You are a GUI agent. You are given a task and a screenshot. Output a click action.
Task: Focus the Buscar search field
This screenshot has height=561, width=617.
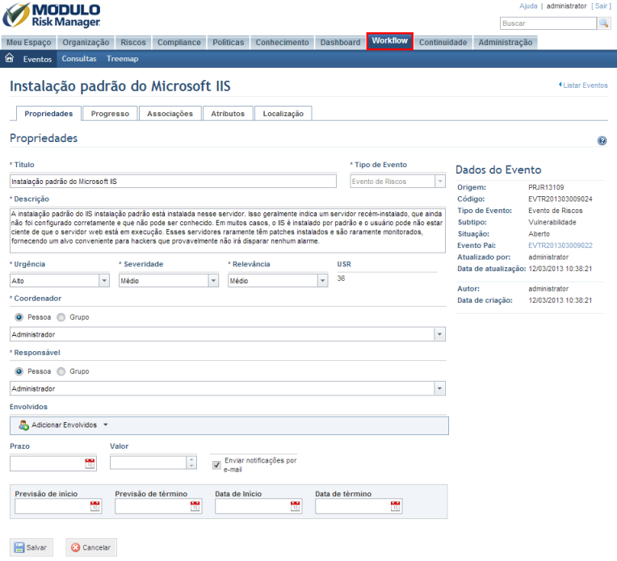tap(548, 23)
